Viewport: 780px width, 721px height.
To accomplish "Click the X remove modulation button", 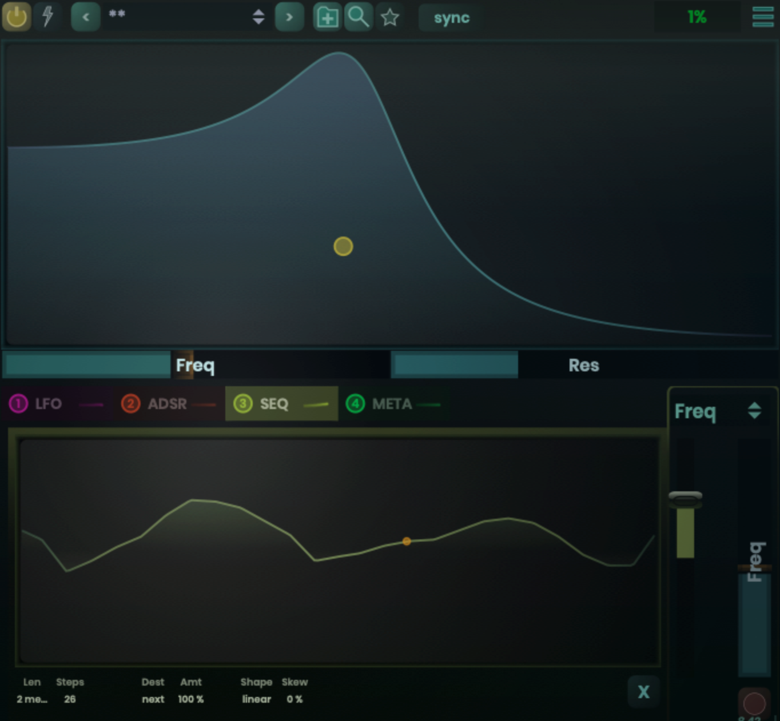I will pos(643,692).
